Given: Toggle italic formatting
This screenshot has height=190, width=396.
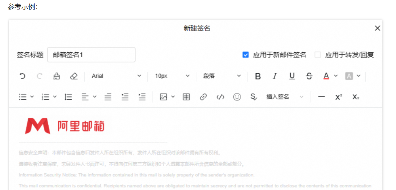Looking at the screenshot, I should [x=275, y=76].
